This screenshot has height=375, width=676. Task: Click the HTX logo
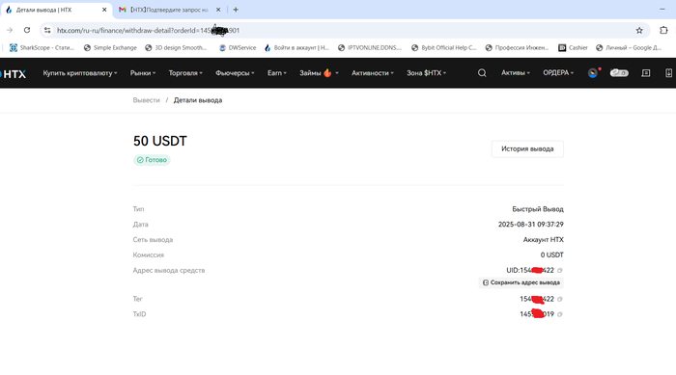point(14,73)
